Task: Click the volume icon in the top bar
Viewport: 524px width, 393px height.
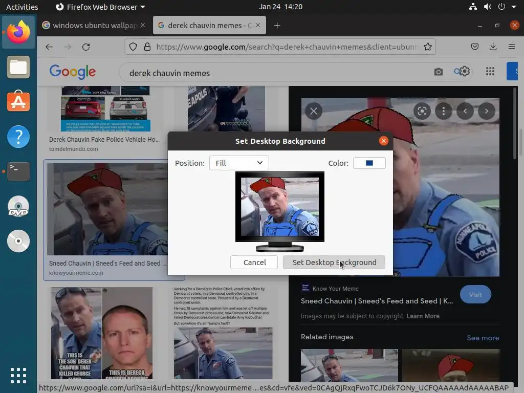Action: pos(488,7)
